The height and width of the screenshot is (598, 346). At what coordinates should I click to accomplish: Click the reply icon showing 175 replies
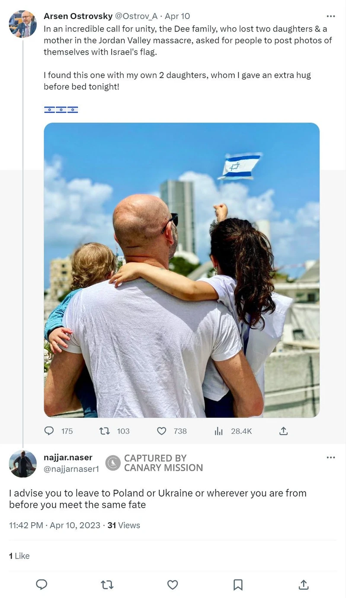click(x=49, y=431)
